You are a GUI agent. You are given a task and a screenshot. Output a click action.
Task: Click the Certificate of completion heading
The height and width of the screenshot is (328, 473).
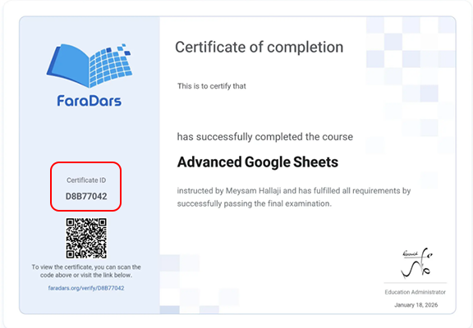[x=259, y=48]
